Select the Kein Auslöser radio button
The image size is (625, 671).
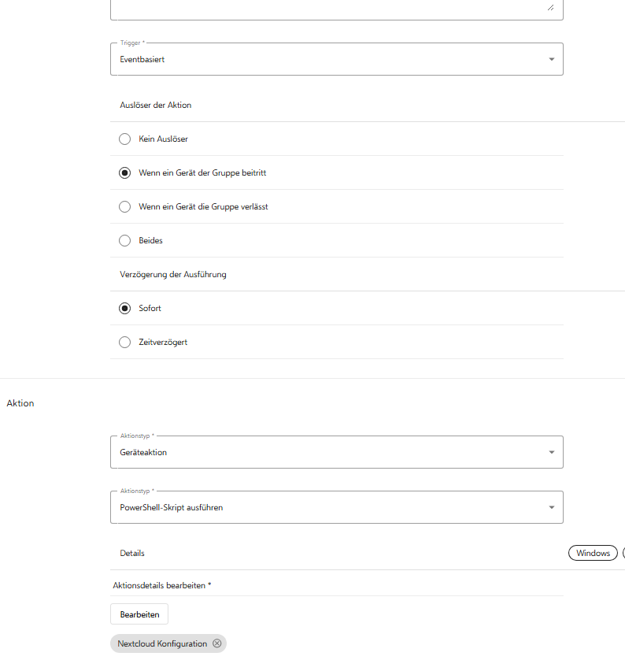[124, 139]
